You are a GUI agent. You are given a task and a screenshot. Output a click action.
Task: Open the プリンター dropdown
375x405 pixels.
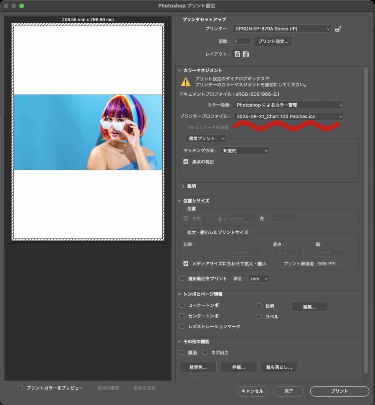pyautogui.click(x=282, y=29)
